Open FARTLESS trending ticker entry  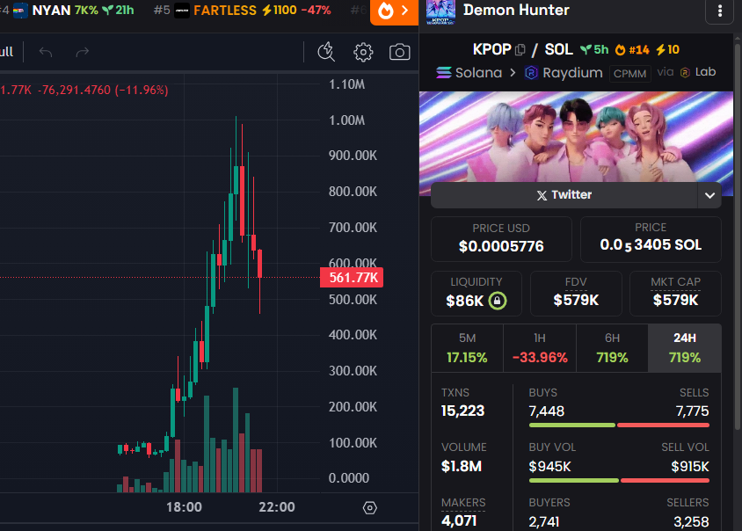(243, 11)
